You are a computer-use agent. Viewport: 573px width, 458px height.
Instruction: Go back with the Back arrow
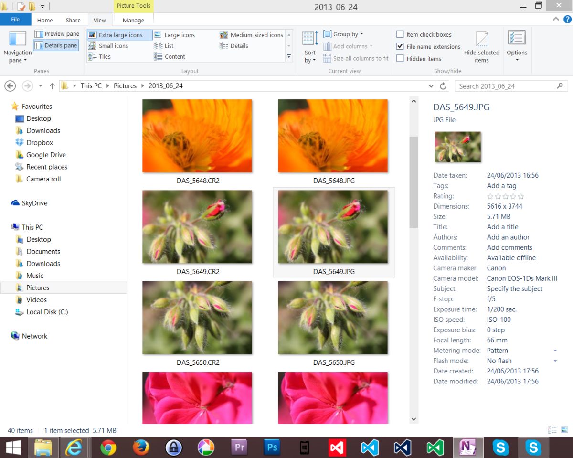click(x=10, y=86)
